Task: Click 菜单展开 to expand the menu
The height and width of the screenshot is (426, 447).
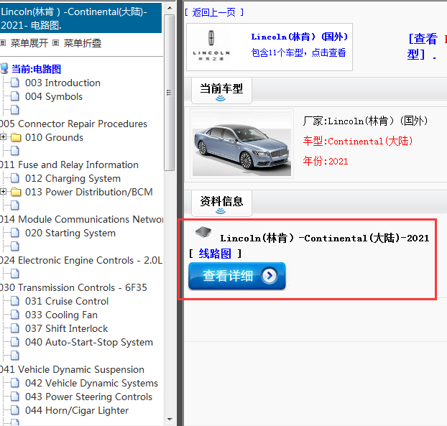Action: coord(29,43)
